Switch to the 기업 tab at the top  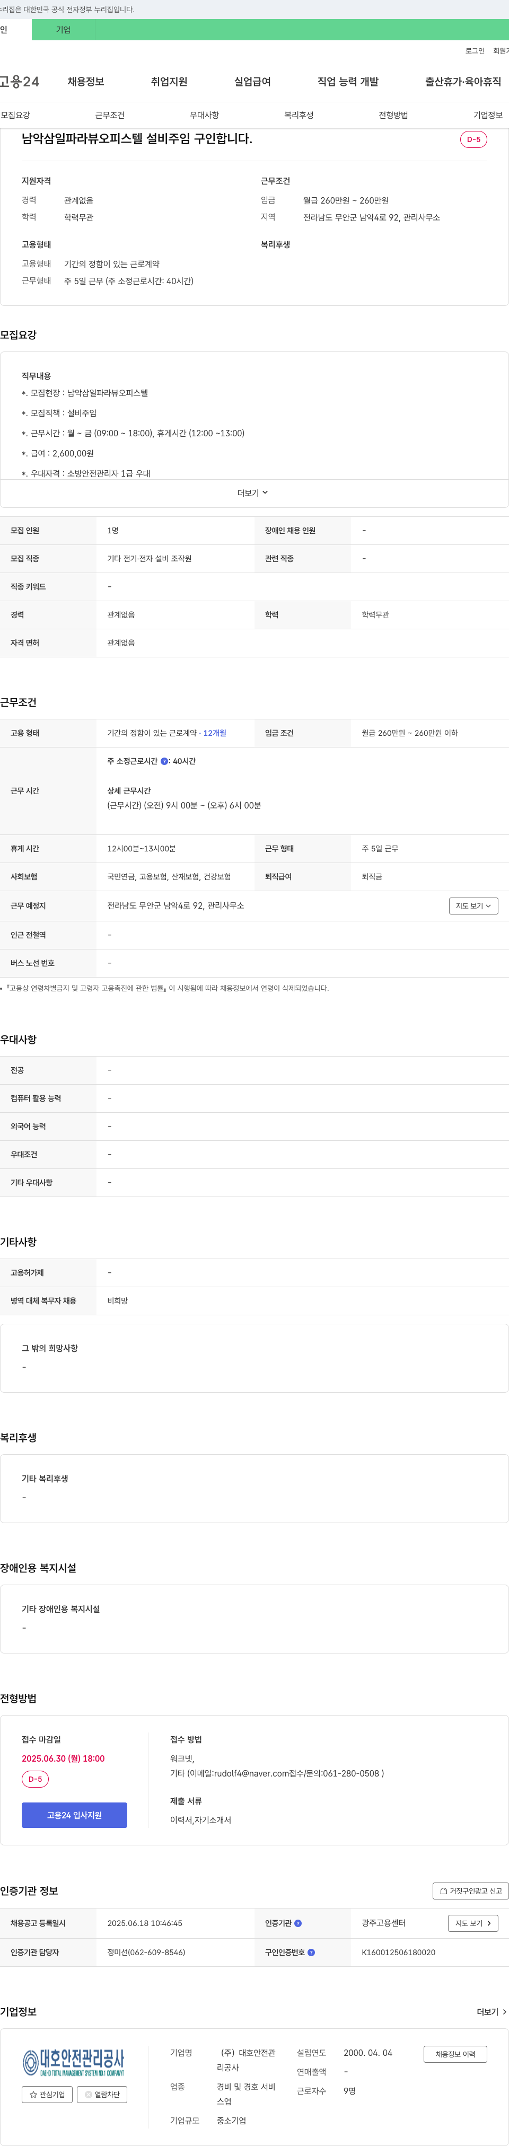[63, 30]
